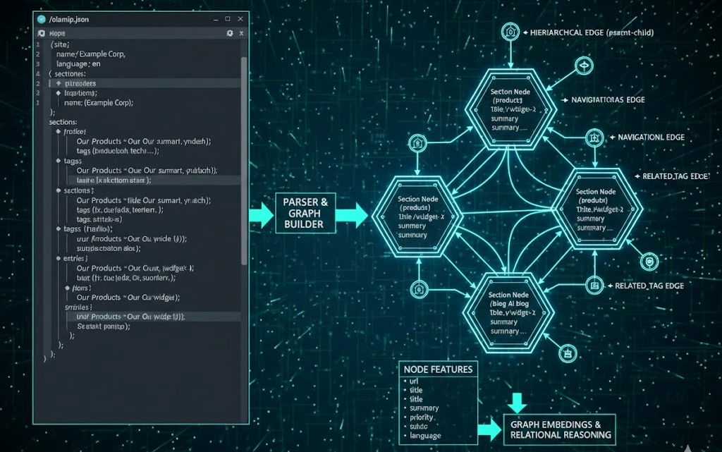Select the hierarchical edge icon above the product node

tap(510, 32)
